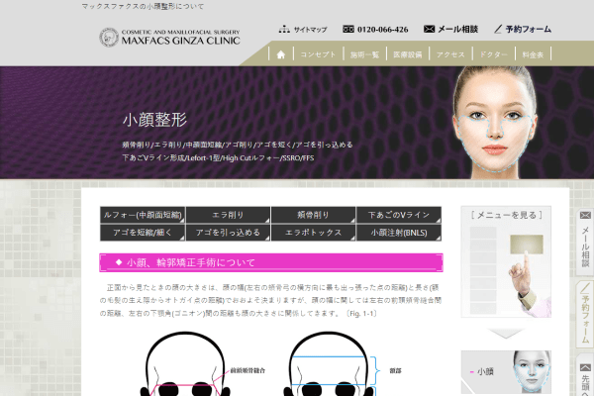Open the サイトマップ link

pos(310,30)
